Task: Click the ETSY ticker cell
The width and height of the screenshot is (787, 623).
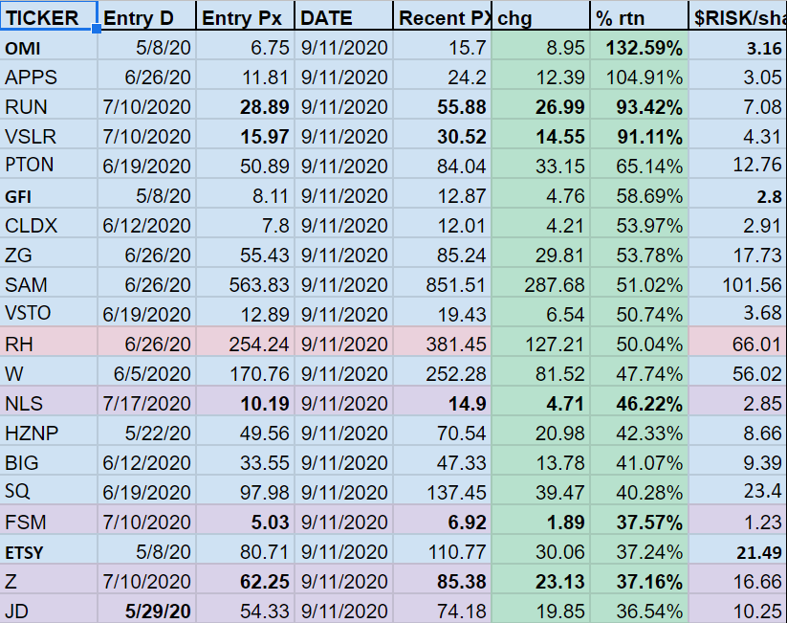Action: coord(49,551)
